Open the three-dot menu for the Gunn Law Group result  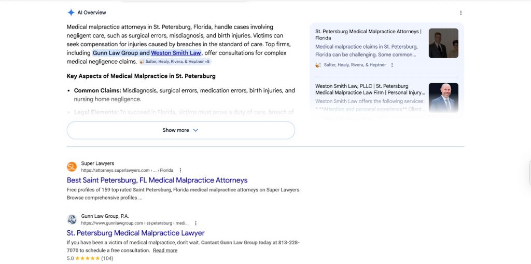tap(195, 223)
